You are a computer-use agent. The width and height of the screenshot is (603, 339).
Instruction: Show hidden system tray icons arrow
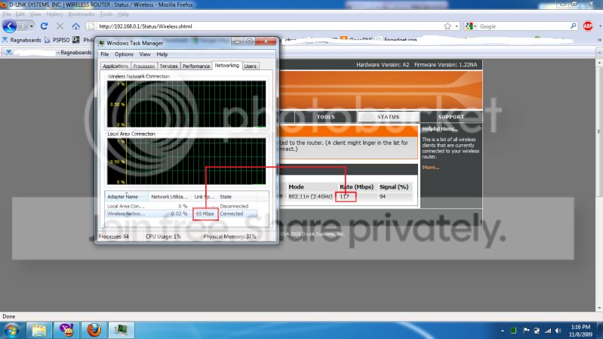click(x=502, y=331)
